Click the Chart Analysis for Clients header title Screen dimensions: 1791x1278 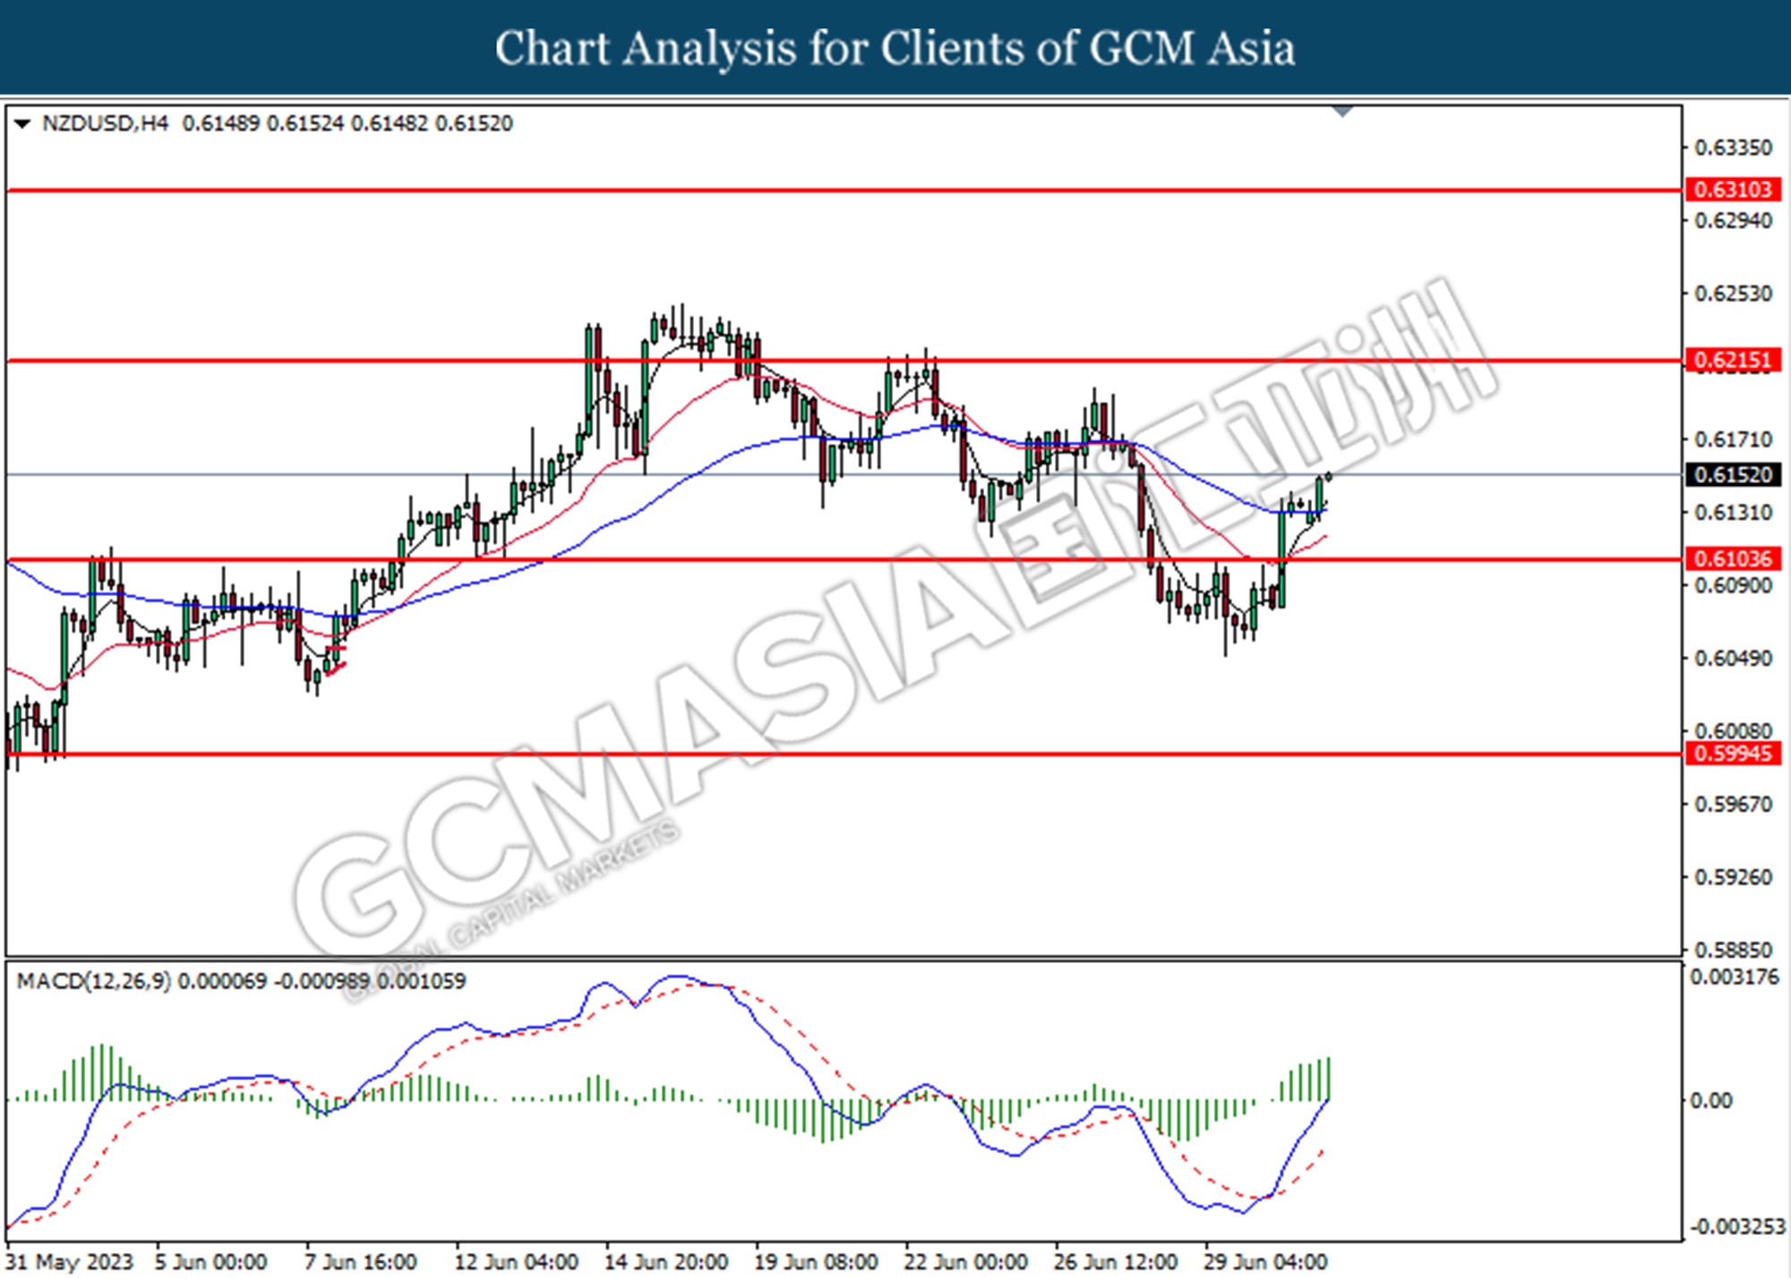pos(895,47)
